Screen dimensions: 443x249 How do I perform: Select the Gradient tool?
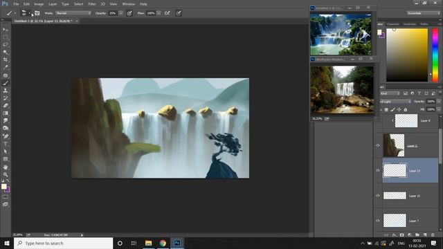[x=6, y=113]
